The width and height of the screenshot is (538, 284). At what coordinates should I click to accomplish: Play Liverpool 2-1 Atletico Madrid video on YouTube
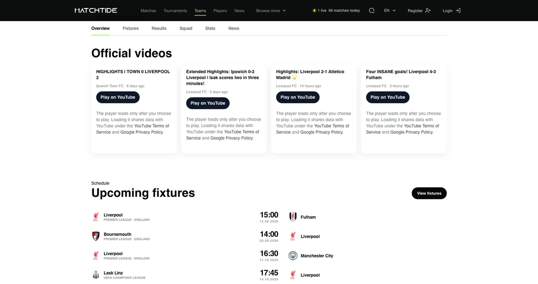pyautogui.click(x=298, y=97)
